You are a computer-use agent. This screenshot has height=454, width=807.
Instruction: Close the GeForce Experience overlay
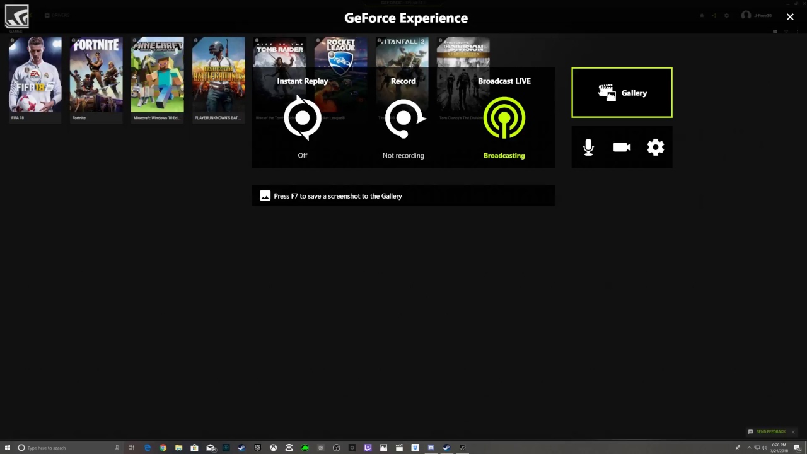coord(790,17)
